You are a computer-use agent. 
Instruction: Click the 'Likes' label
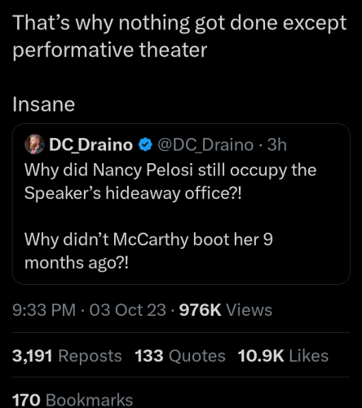[309, 356]
